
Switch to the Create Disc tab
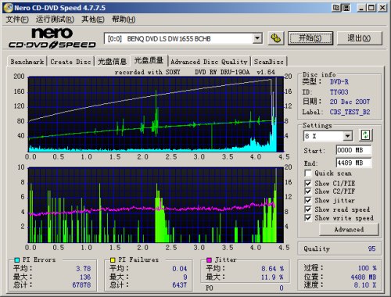click(70, 62)
